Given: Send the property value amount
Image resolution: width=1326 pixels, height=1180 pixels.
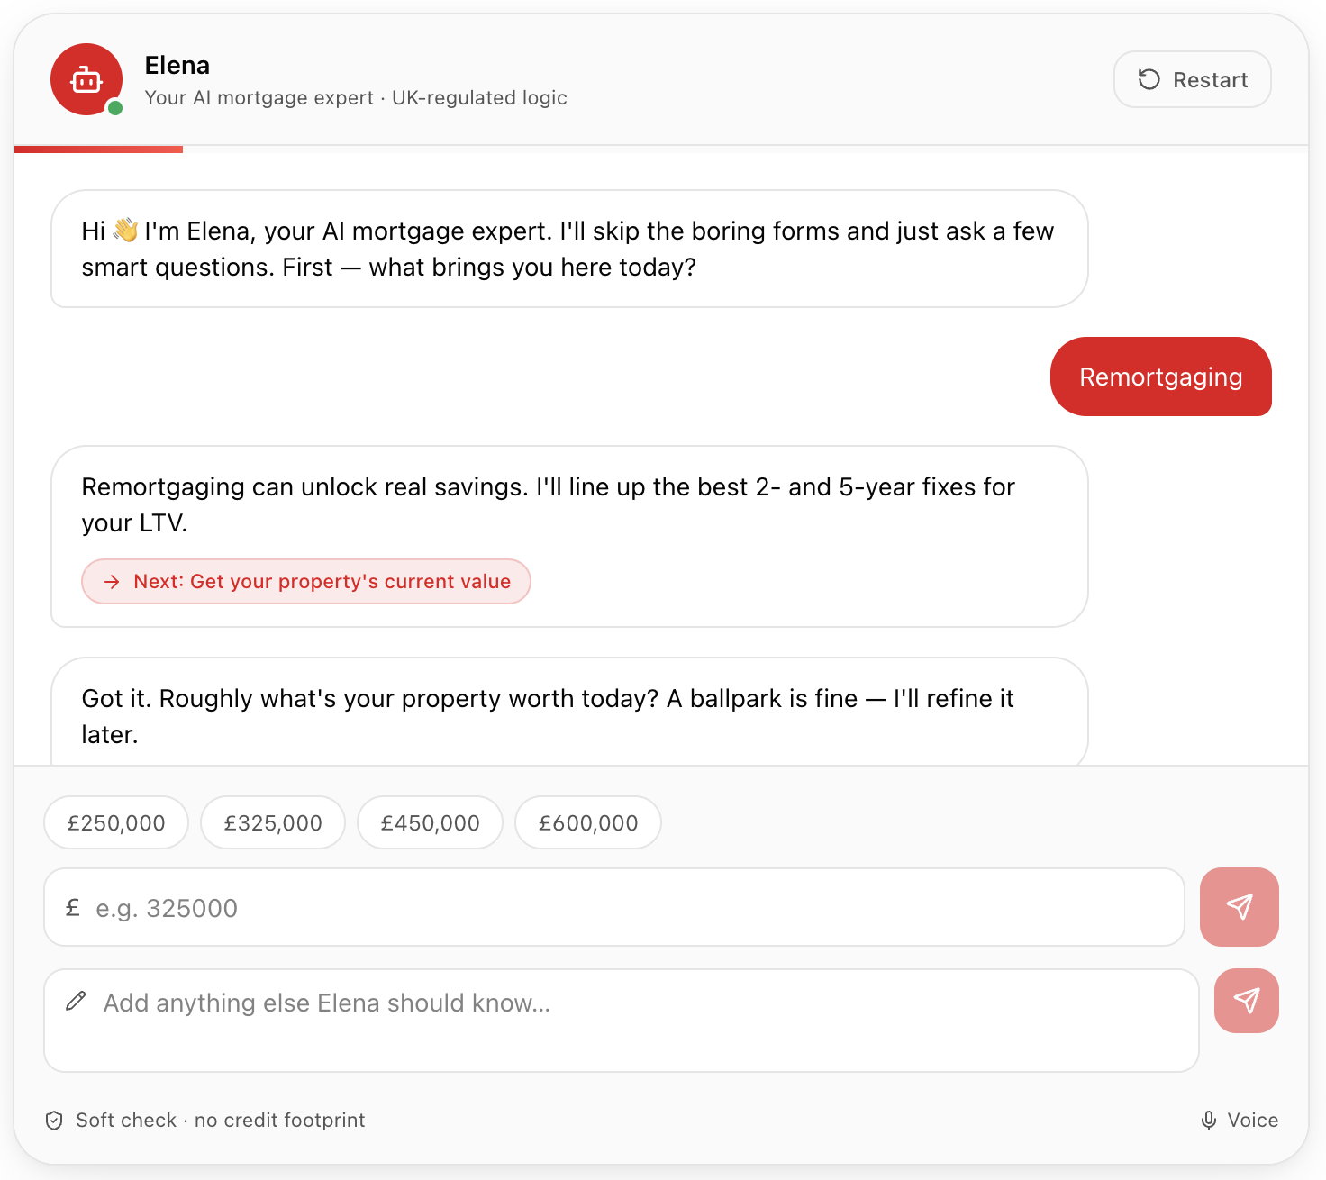Looking at the screenshot, I should (1240, 907).
